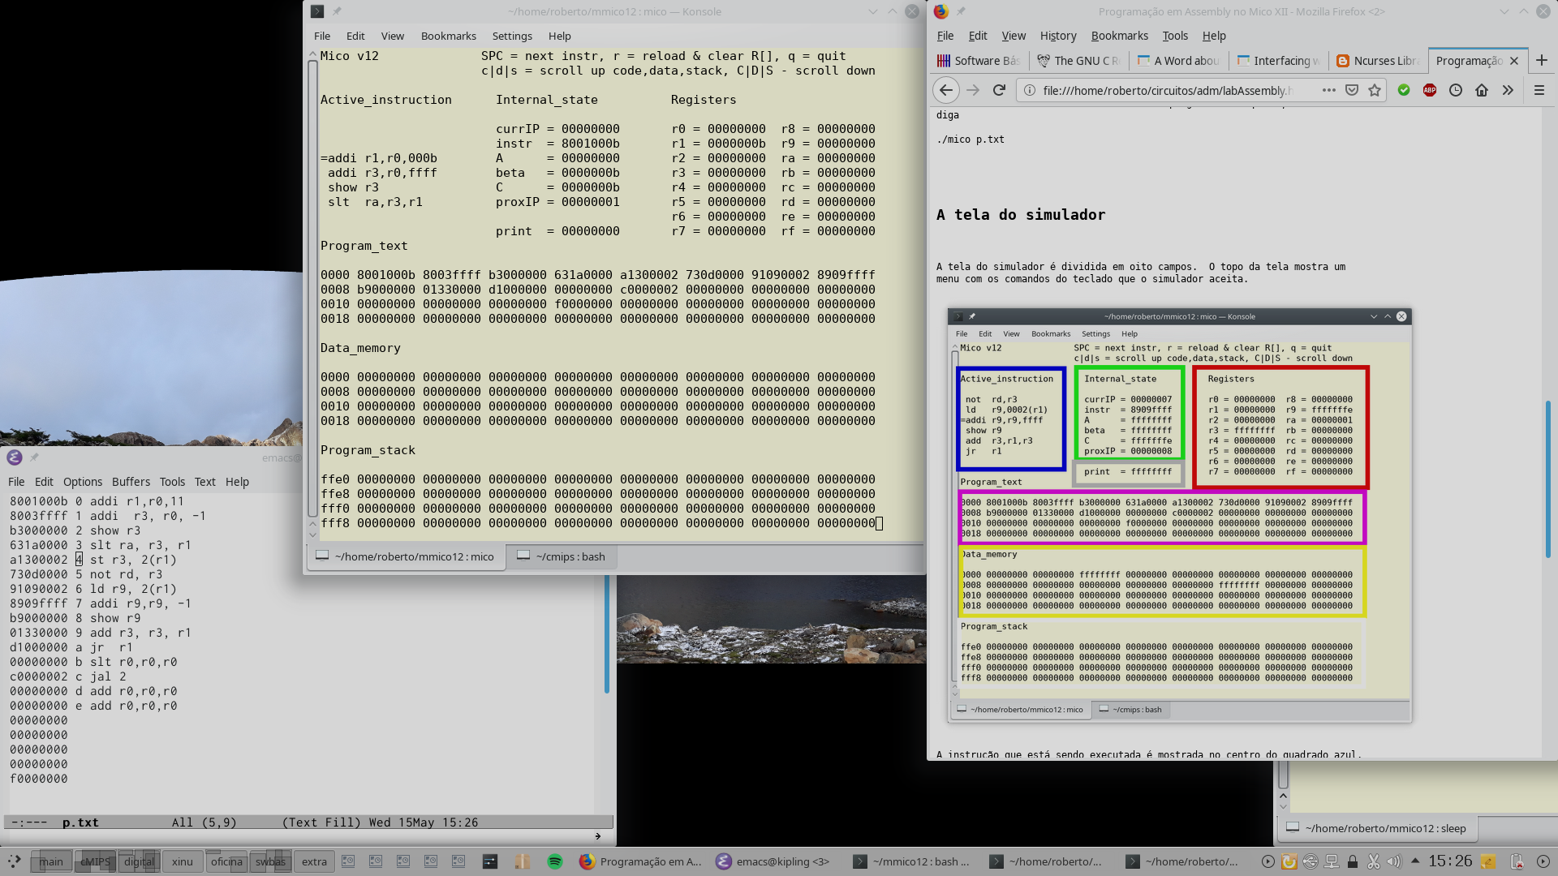Open page actions three-dot menu in address bar
This screenshot has width=1558, height=876.
1328,90
